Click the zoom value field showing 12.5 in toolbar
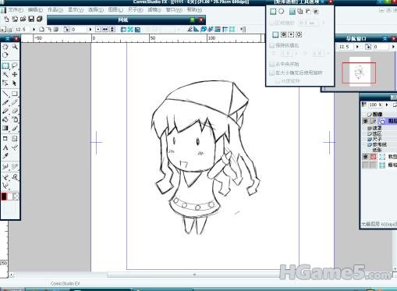The height and width of the screenshot is (291, 397). point(23,30)
